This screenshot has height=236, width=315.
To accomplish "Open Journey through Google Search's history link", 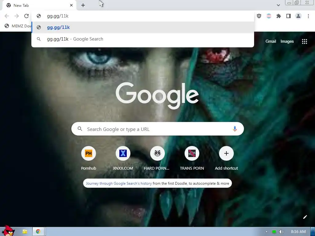I will pos(119,183).
